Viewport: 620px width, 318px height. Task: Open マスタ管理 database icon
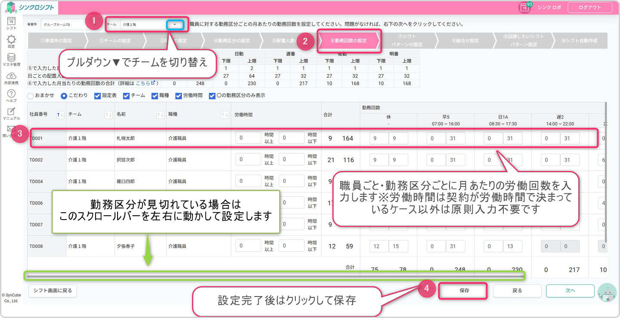[12, 58]
